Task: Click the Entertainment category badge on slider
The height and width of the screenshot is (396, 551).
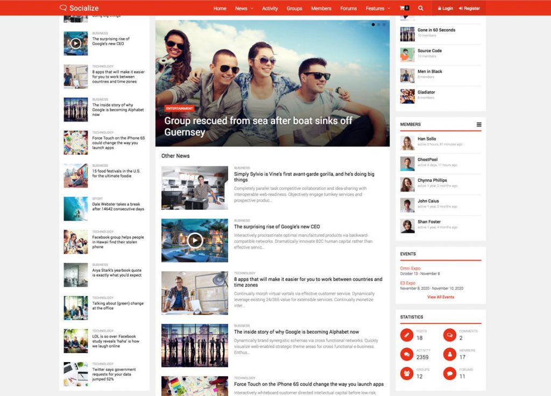Action: pos(179,108)
